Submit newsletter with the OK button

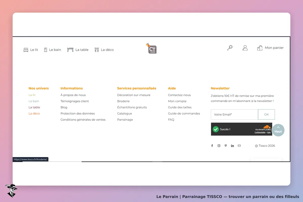(x=266, y=114)
